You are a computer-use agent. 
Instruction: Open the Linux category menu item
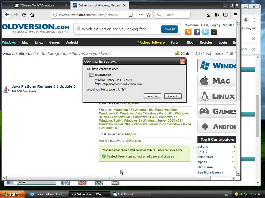pyautogui.click(x=39, y=43)
